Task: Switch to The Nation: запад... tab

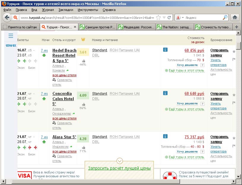Action: click(x=175, y=27)
